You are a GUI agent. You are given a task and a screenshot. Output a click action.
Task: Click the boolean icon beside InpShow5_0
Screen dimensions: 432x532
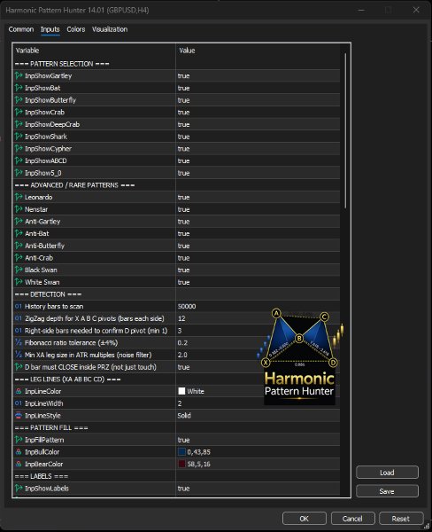19,173
